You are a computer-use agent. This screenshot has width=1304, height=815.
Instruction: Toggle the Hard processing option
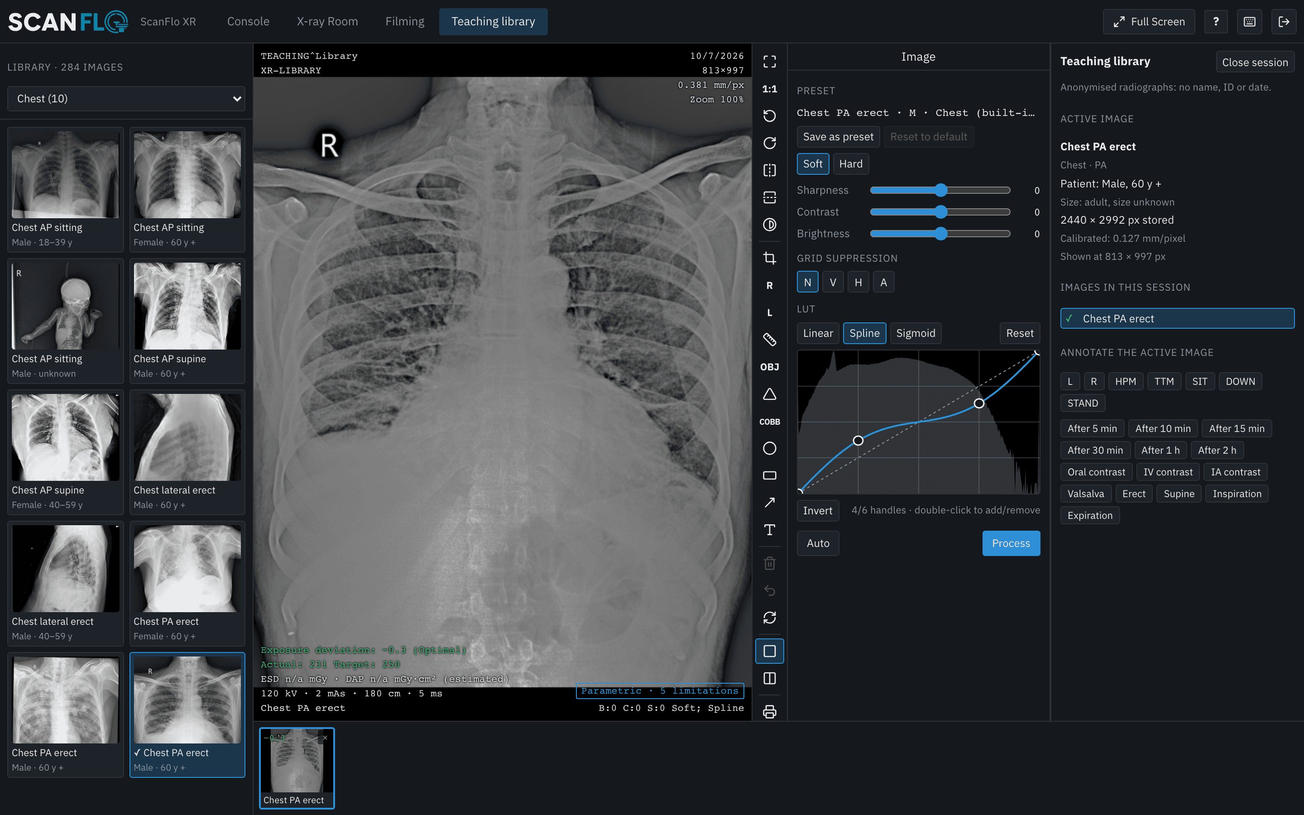[850, 164]
